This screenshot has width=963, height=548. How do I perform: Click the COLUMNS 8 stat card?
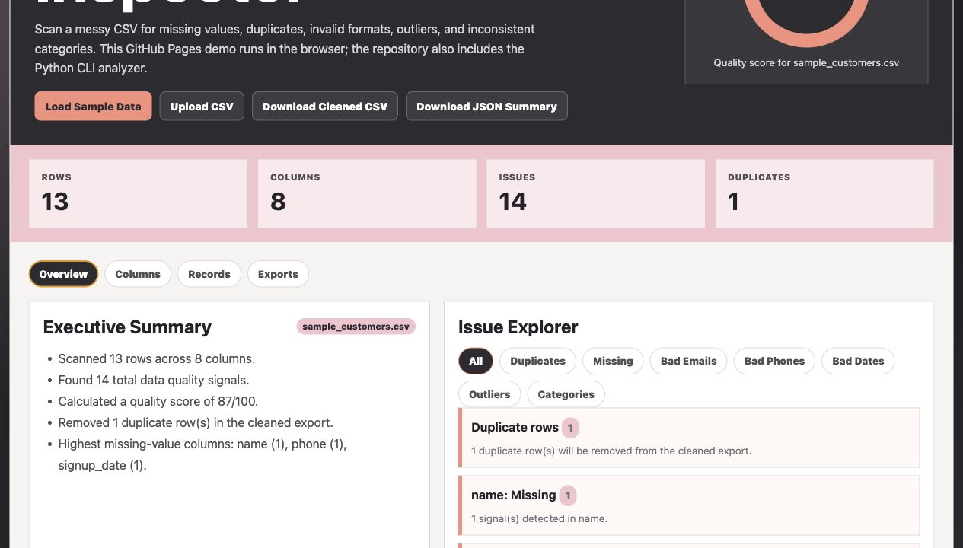pyautogui.click(x=367, y=193)
